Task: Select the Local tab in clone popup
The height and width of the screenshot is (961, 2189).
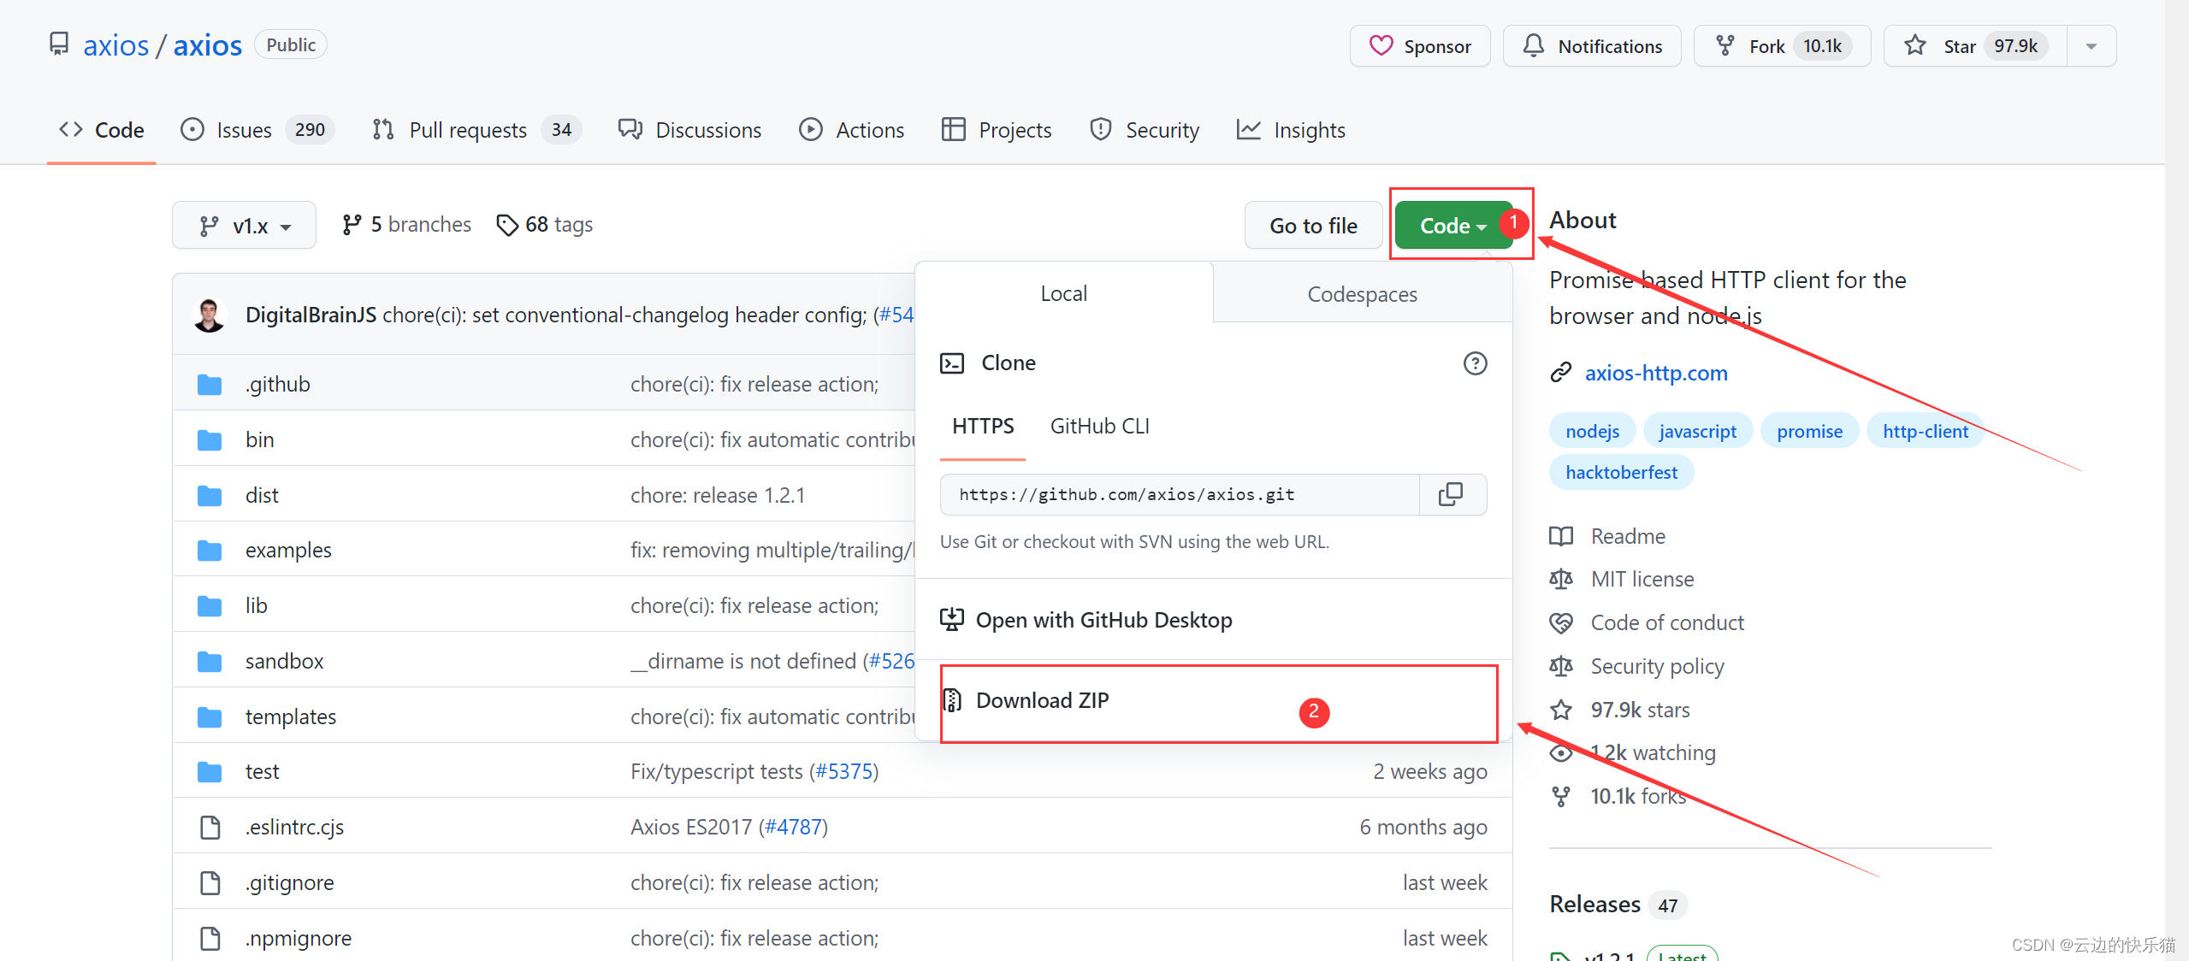Action: tap(1063, 293)
